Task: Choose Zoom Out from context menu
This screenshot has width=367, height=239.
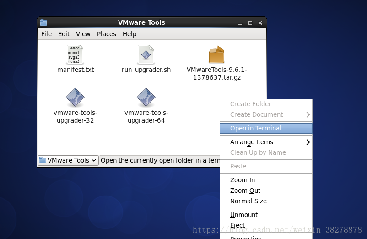Action: [266, 190]
